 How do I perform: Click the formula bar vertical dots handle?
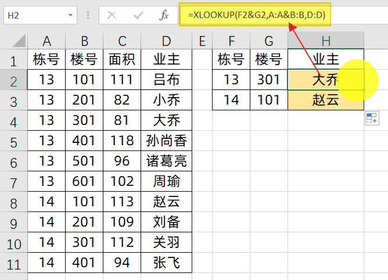pyautogui.click(x=88, y=15)
